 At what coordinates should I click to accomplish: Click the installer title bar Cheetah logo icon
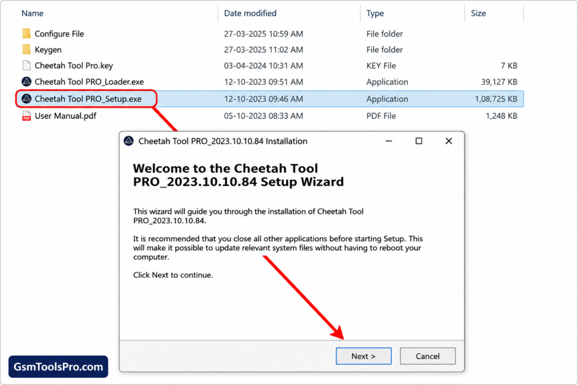click(129, 141)
